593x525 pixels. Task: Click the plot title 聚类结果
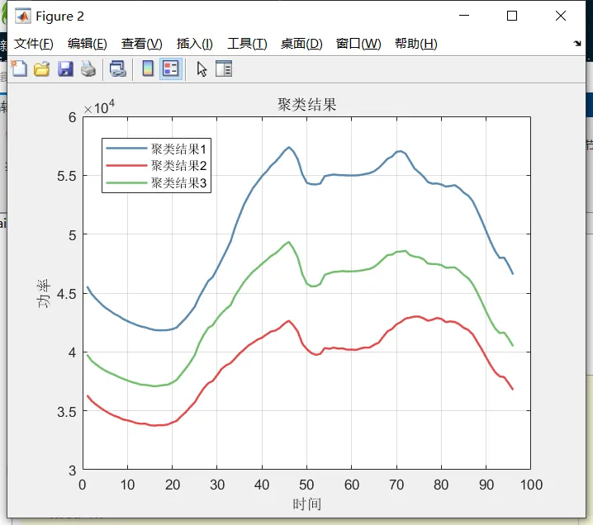point(306,105)
